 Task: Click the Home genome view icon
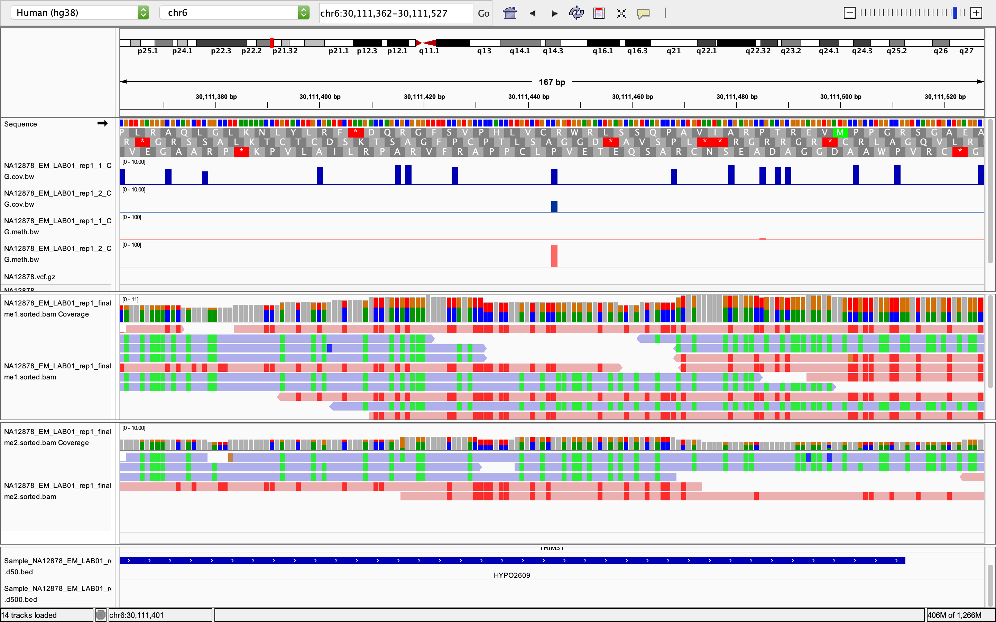tap(509, 13)
